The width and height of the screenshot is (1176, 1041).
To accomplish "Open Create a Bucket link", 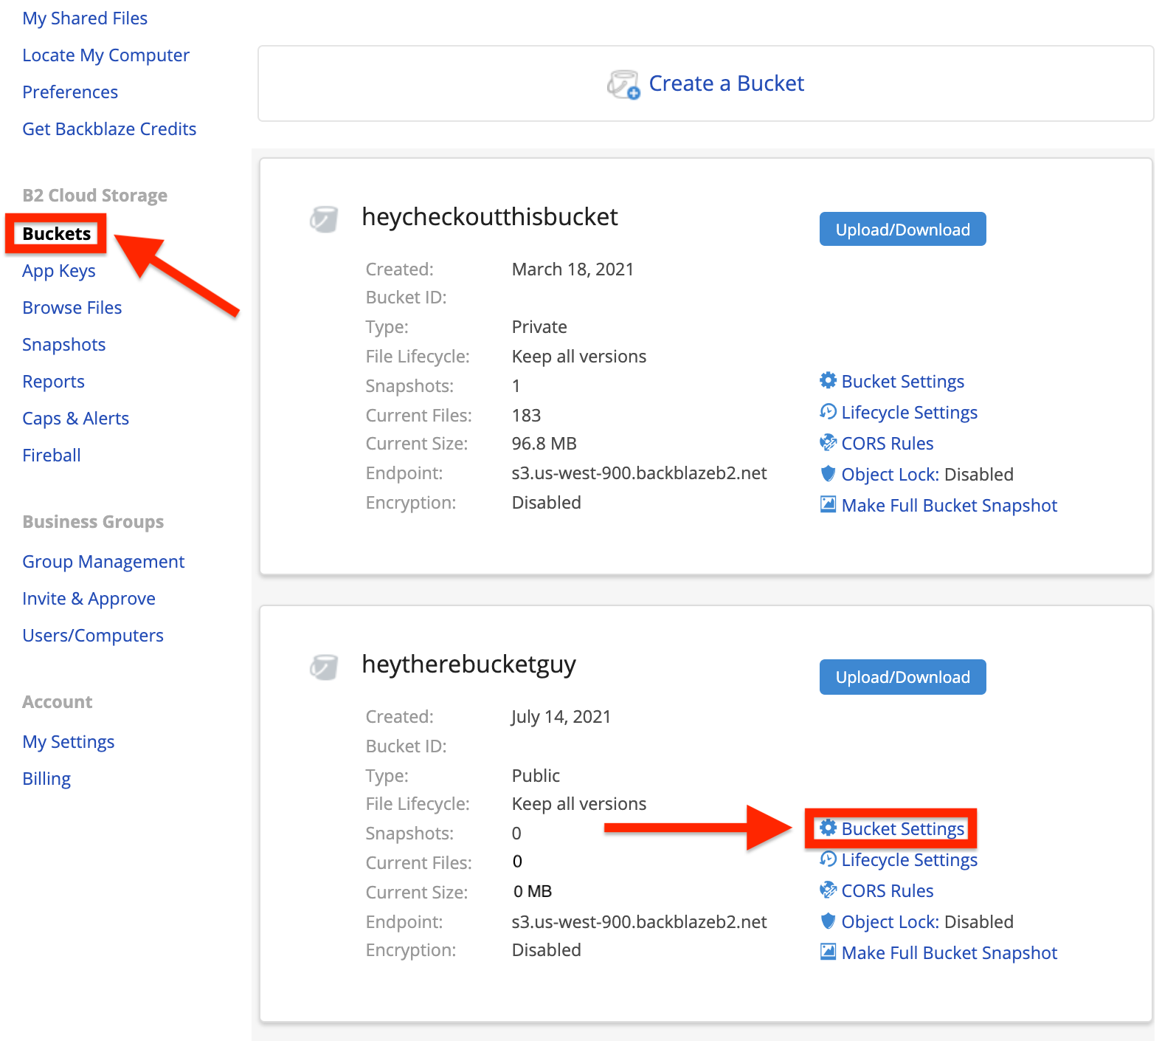I will pos(726,83).
